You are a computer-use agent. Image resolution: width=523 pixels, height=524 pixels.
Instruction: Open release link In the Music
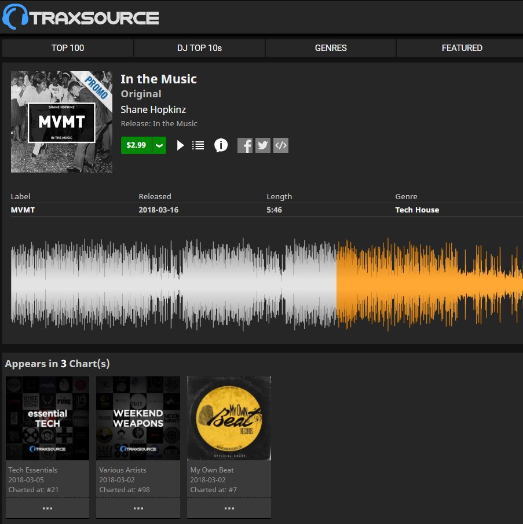point(175,124)
